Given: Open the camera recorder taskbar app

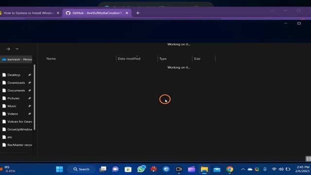Looking at the screenshot, I should tap(179, 169).
